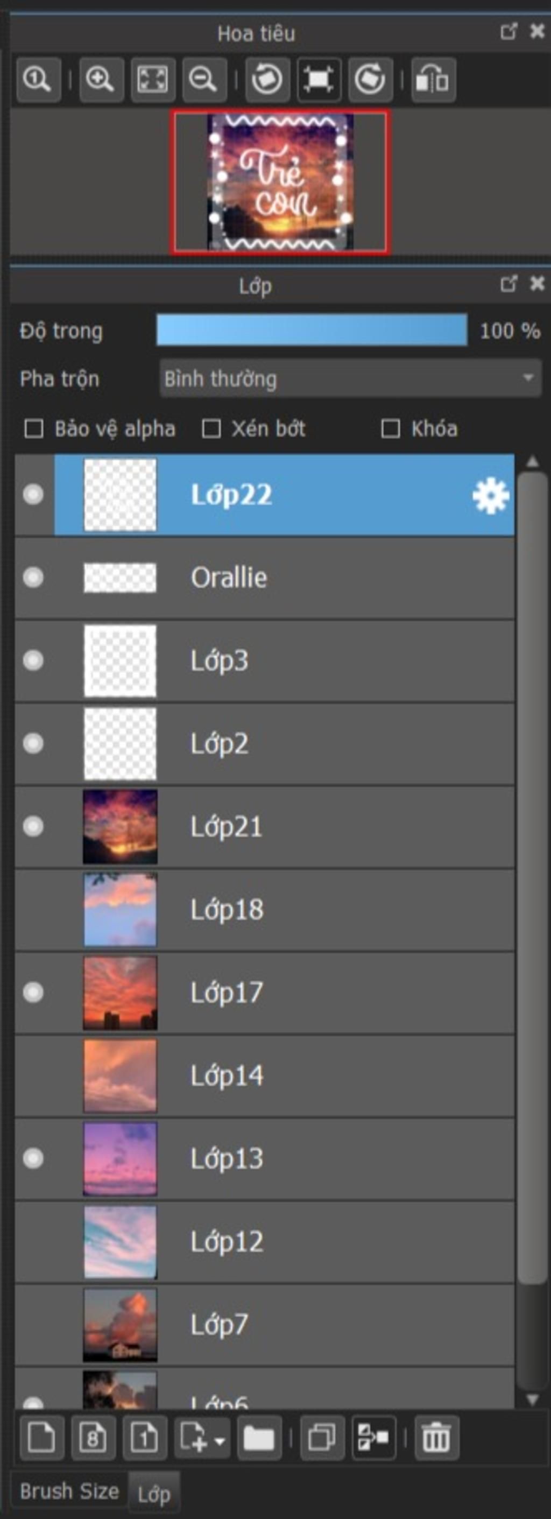Click the zoom out magnifier icon
This screenshot has height=1519, width=551.
pyautogui.click(x=204, y=80)
